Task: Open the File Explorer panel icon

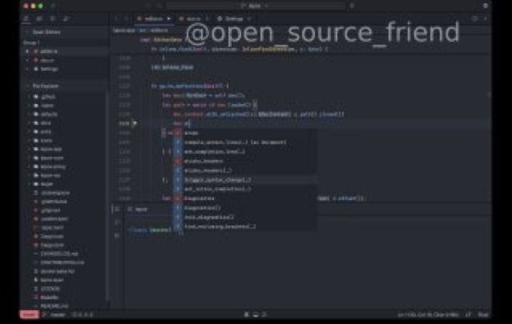Action: click(26, 18)
